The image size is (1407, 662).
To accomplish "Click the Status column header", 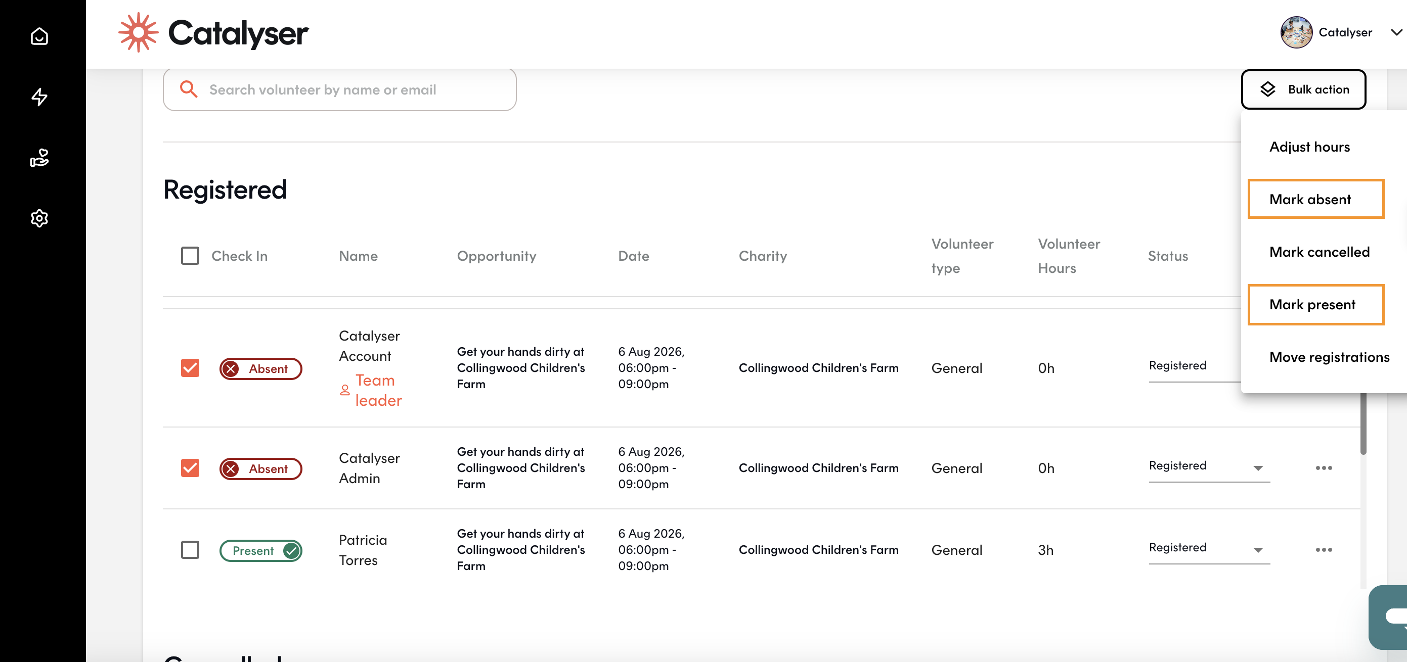I will click(1168, 256).
